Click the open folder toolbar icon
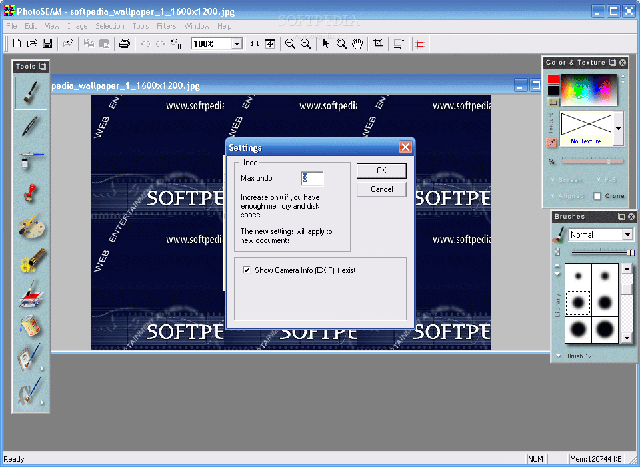 (32, 43)
